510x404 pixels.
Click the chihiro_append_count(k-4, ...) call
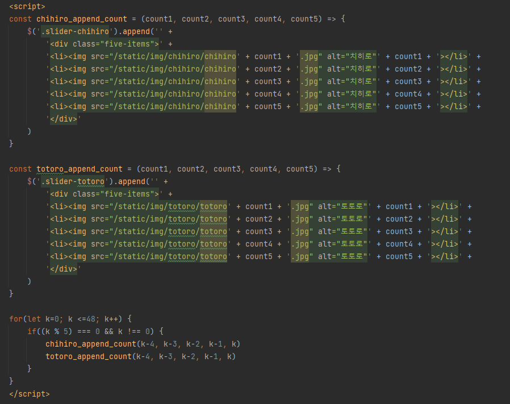point(143,344)
